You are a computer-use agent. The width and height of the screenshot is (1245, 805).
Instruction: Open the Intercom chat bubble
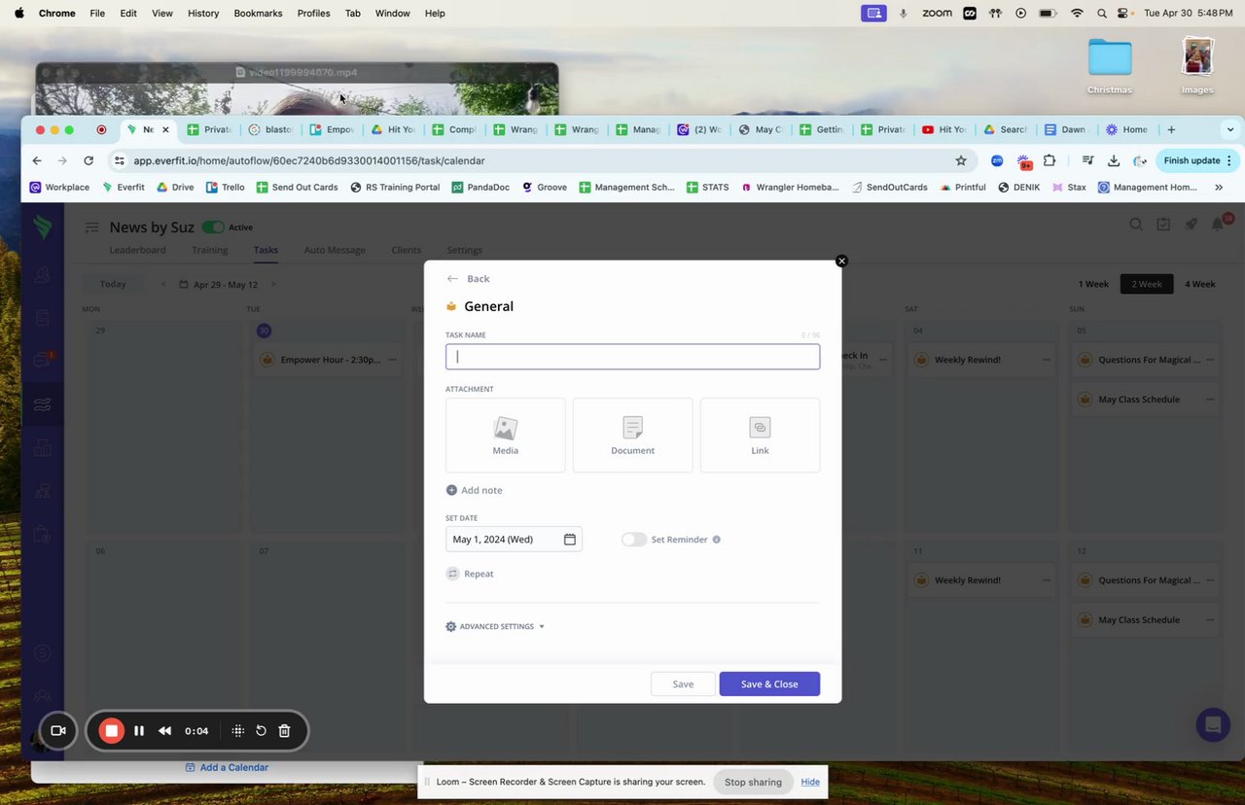pyautogui.click(x=1213, y=724)
